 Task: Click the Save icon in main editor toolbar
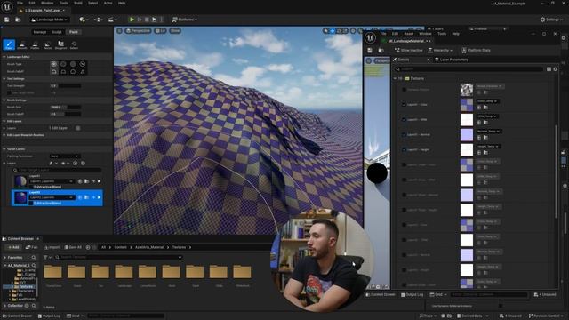coord(7,20)
